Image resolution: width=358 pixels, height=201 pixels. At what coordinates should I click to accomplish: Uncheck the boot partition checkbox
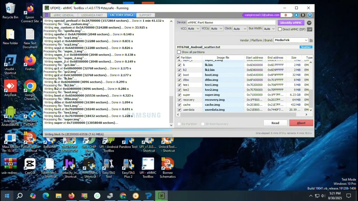click(179, 75)
